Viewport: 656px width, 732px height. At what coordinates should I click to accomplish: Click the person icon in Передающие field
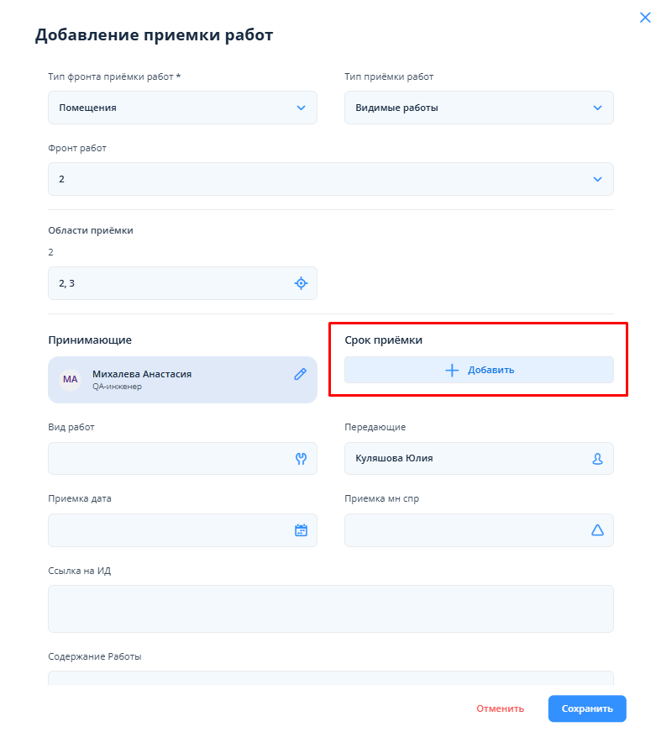coord(597,459)
